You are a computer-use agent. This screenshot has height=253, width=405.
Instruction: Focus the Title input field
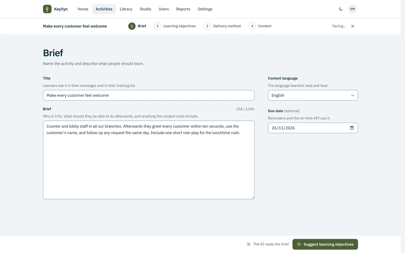tap(149, 95)
